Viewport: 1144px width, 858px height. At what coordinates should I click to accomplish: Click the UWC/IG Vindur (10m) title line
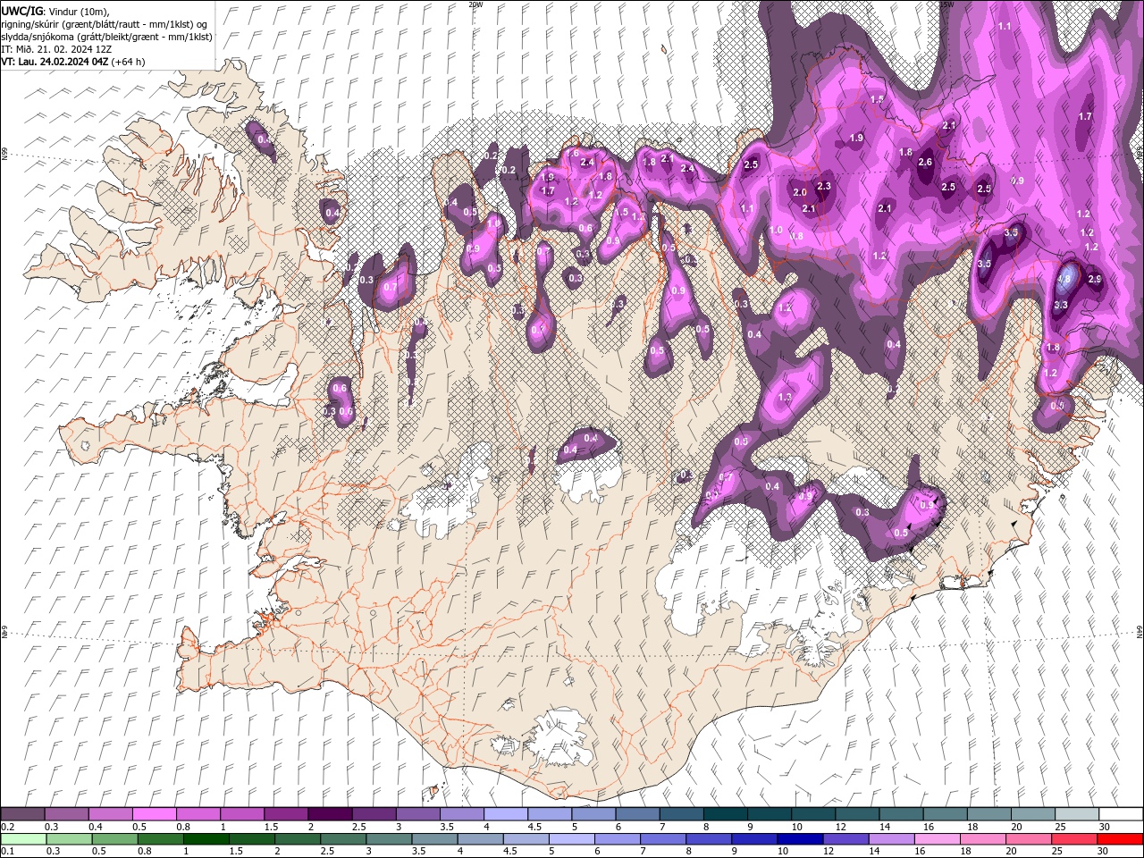55,11
